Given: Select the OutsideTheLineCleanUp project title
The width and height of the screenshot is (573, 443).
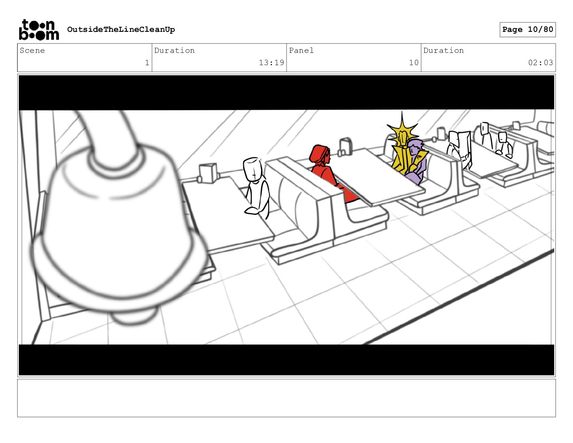Looking at the screenshot, I should [x=121, y=30].
